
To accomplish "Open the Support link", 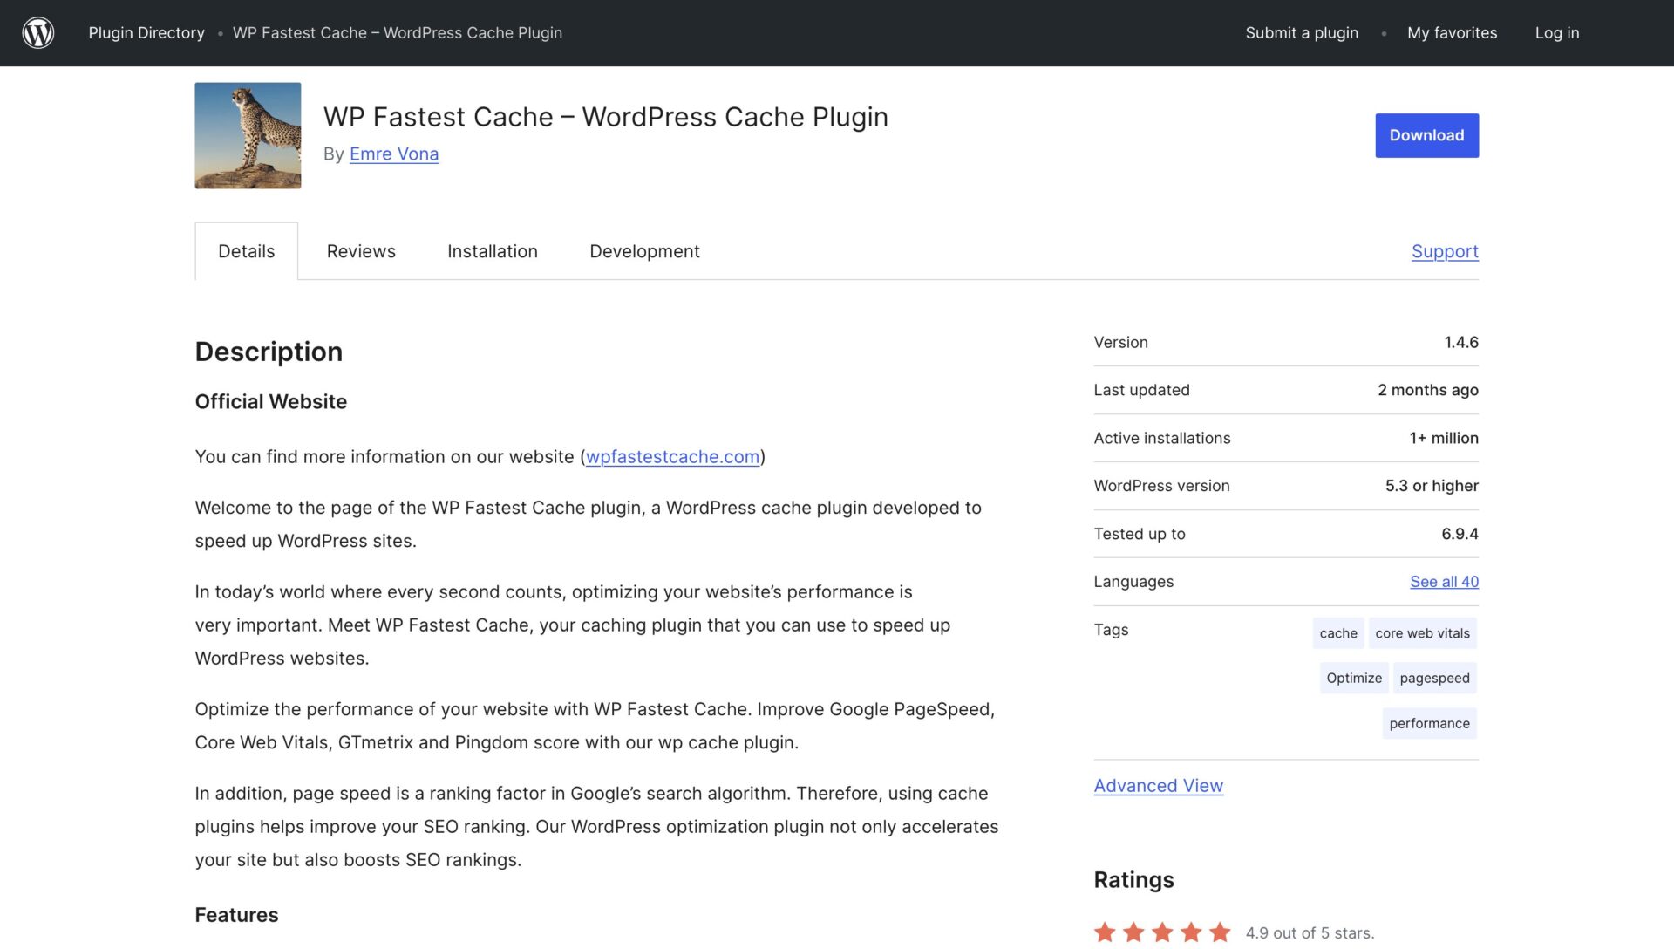I will coord(1445,251).
